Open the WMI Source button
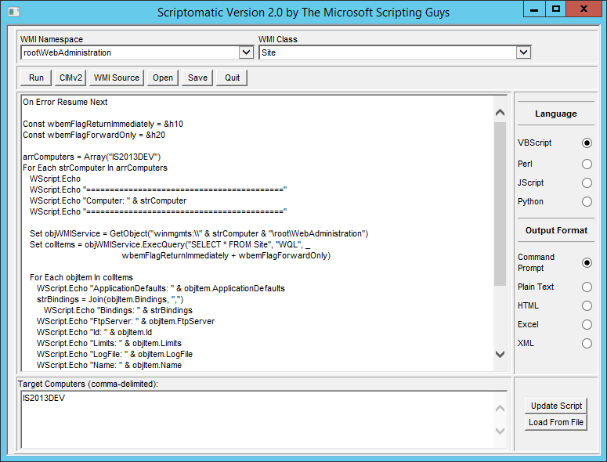The width and height of the screenshot is (607, 462). pos(117,78)
